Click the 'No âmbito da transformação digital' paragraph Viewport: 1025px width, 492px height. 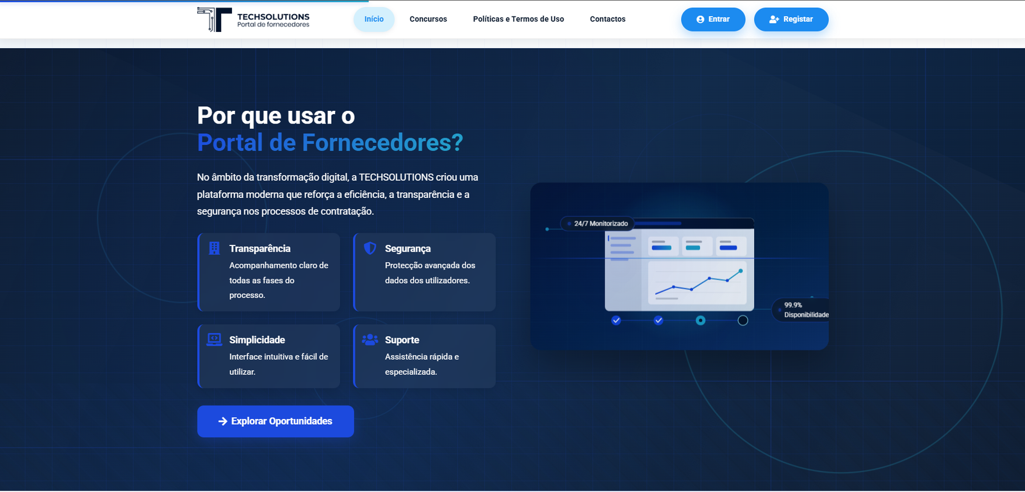point(338,194)
